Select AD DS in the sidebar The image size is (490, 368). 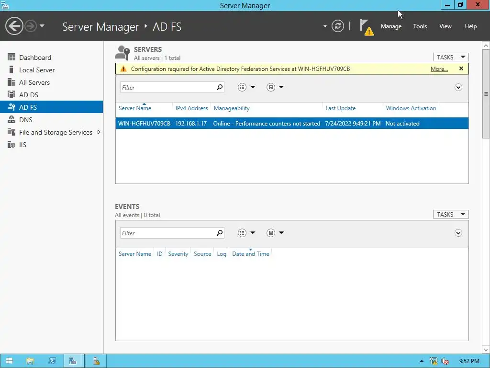(x=51, y=94)
